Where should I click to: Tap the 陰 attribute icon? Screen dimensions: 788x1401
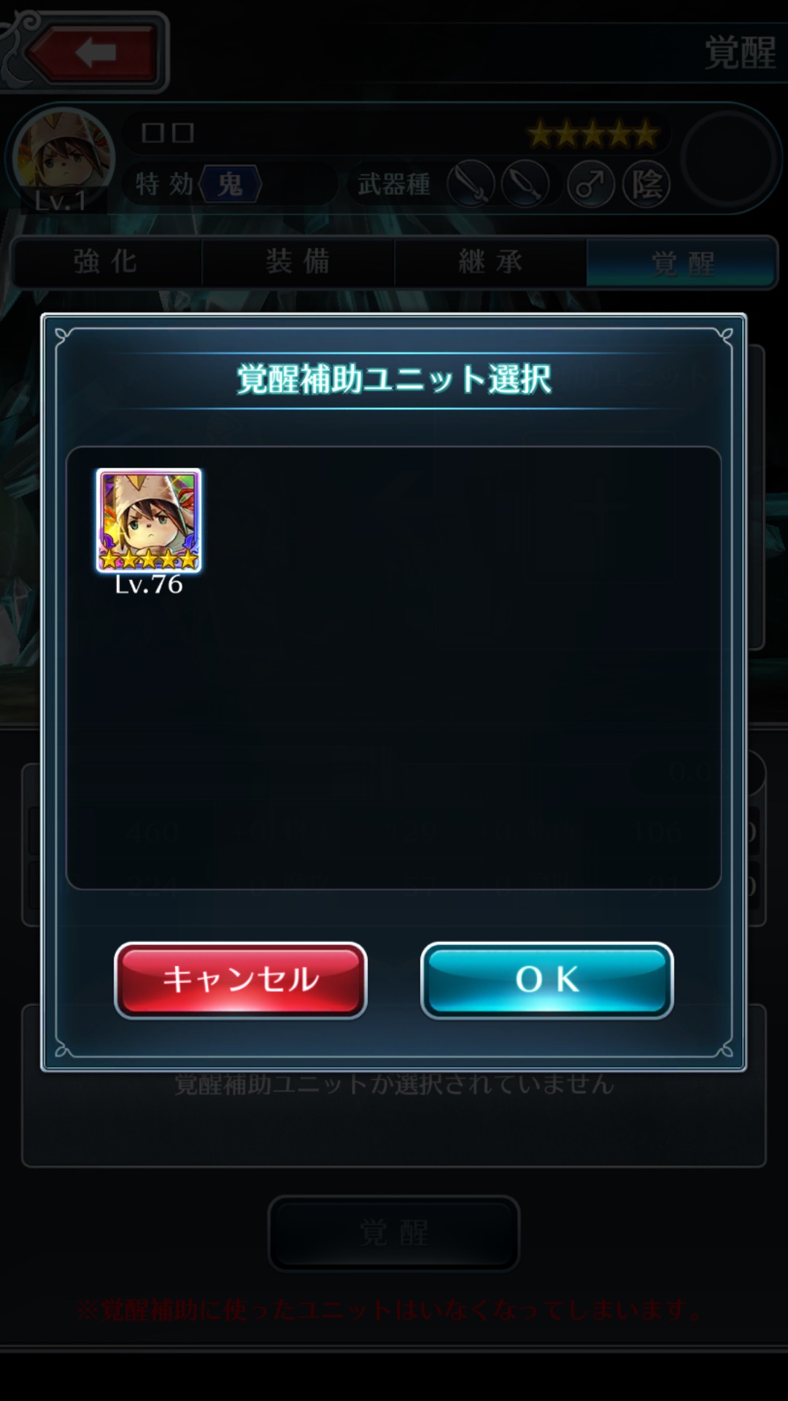pyautogui.click(x=646, y=184)
